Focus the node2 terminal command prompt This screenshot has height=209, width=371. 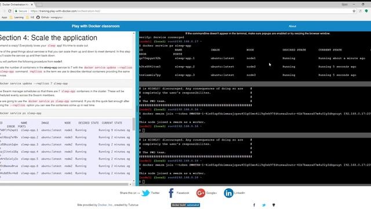coord(143,130)
